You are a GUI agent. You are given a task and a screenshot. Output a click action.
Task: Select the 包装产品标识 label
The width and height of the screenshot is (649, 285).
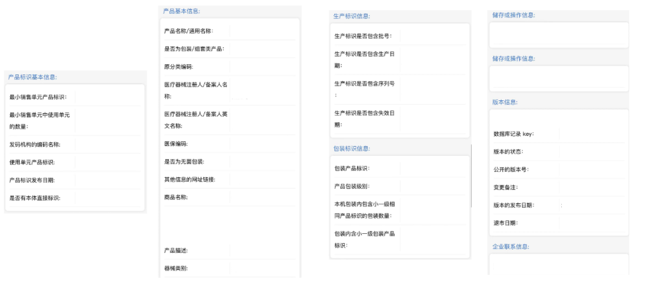[x=352, y=168]
